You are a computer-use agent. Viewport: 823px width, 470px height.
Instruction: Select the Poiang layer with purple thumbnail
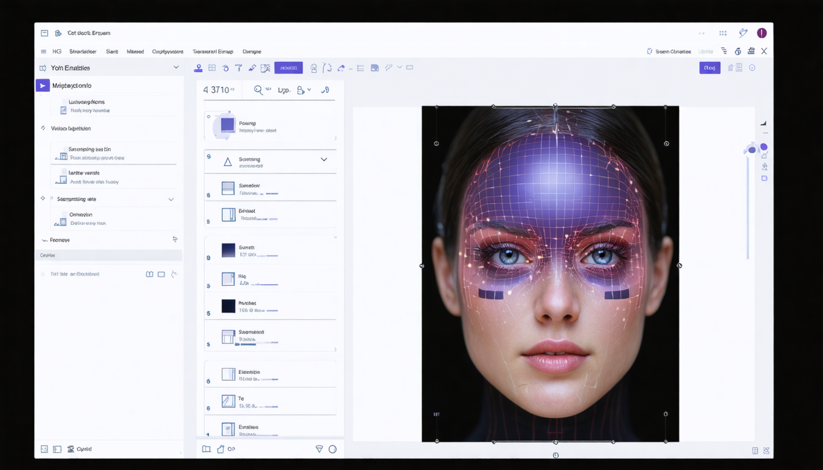[x=270, y=127]
